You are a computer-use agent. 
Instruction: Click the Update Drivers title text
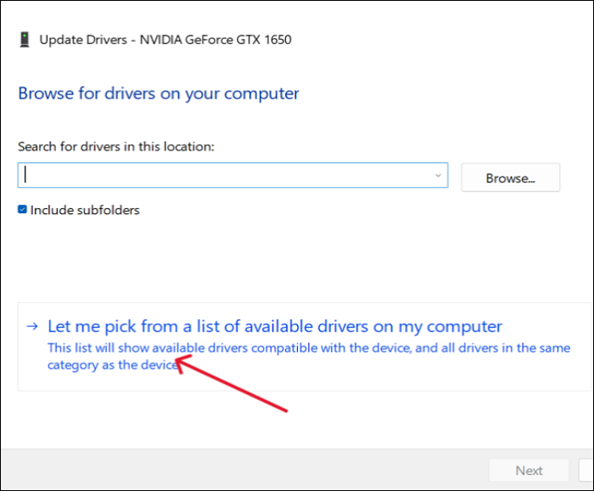[x=82, y=40]
